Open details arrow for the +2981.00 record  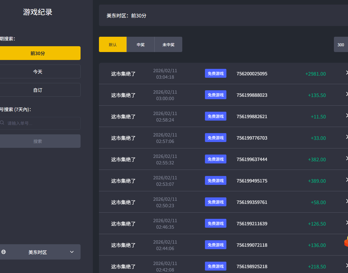346,73
